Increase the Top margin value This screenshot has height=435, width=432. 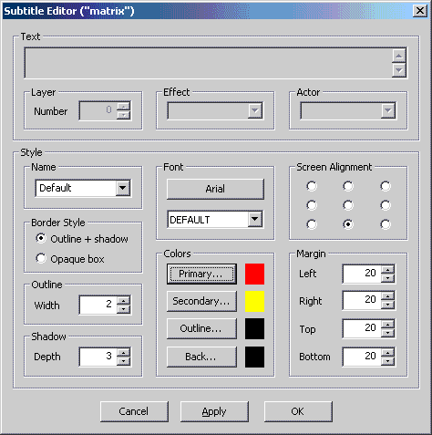[387, 324]
